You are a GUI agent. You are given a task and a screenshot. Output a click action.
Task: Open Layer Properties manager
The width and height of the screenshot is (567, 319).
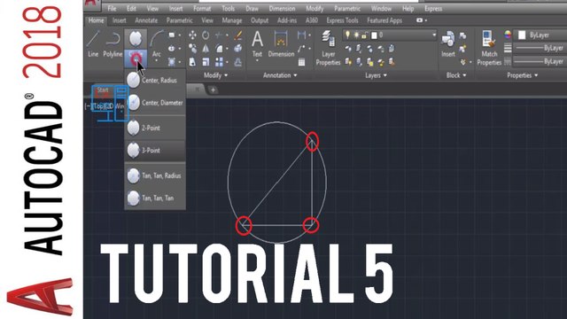(x=328, y=48)
